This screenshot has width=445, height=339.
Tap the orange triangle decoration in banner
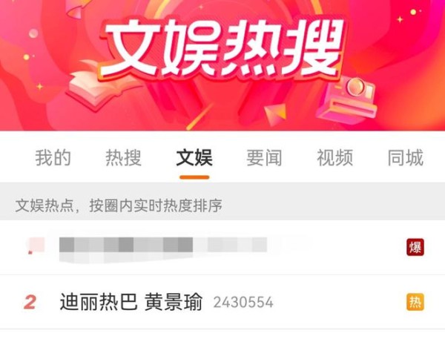tap(276, 114)
